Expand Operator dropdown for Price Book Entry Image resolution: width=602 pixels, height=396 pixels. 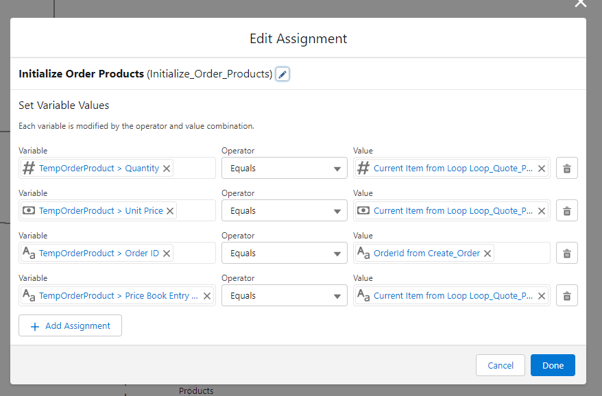[284, 296]
